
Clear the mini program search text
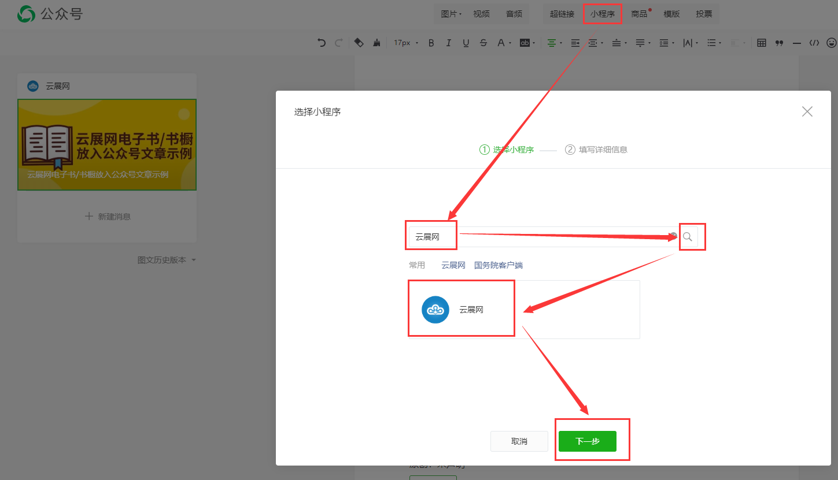(x=673, y=236)
